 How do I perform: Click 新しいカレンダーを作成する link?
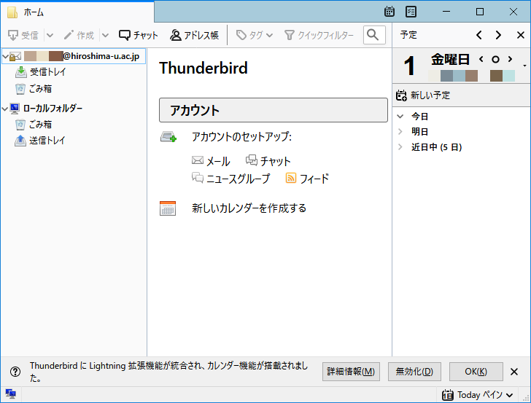[x=249, y=208]
